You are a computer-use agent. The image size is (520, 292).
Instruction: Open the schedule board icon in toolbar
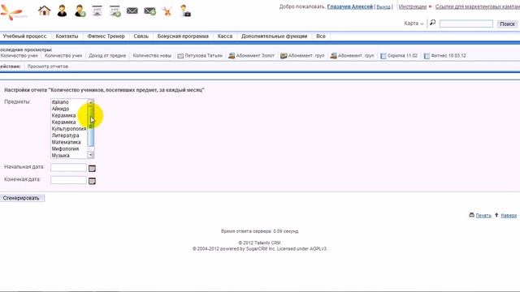point(97,11)
